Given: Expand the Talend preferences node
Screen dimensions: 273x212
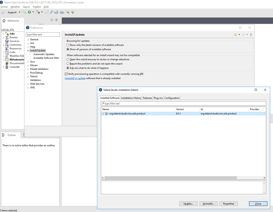Looking at the screenshot, I should pyautogui.click(x=28, y=77).
